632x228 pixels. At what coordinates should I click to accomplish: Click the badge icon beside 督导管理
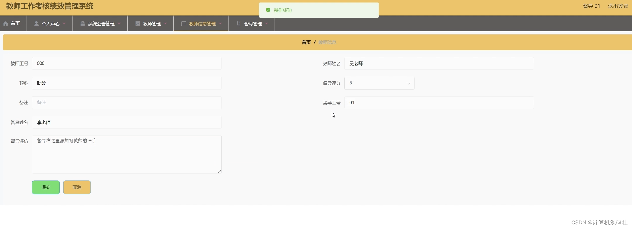point(239,24)
